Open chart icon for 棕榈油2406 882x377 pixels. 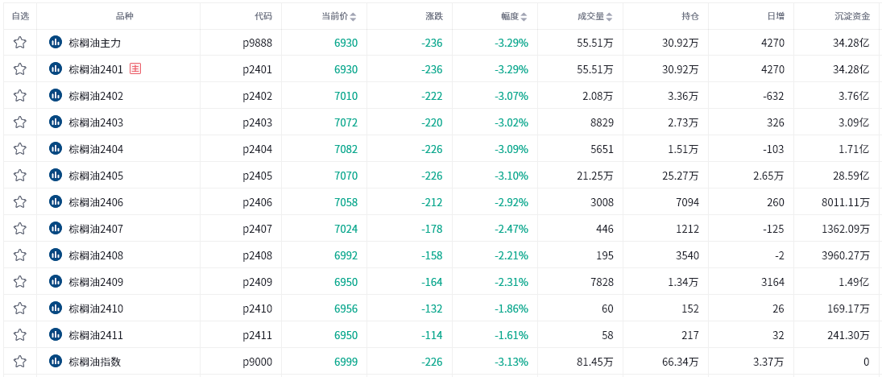(x=56, y=201)
